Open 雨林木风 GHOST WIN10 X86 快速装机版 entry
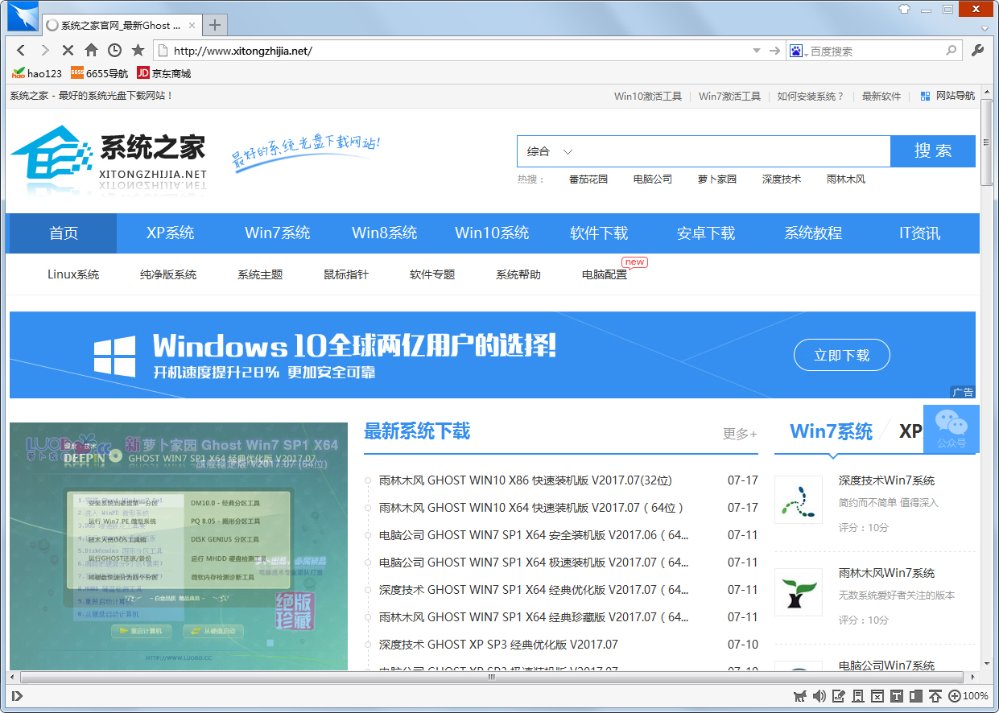 525,480
